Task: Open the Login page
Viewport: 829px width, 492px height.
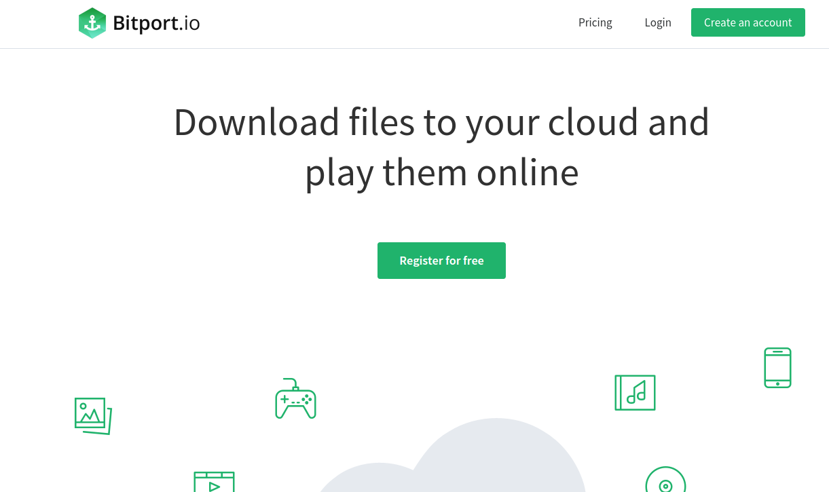Action: [x=657, y=22]
